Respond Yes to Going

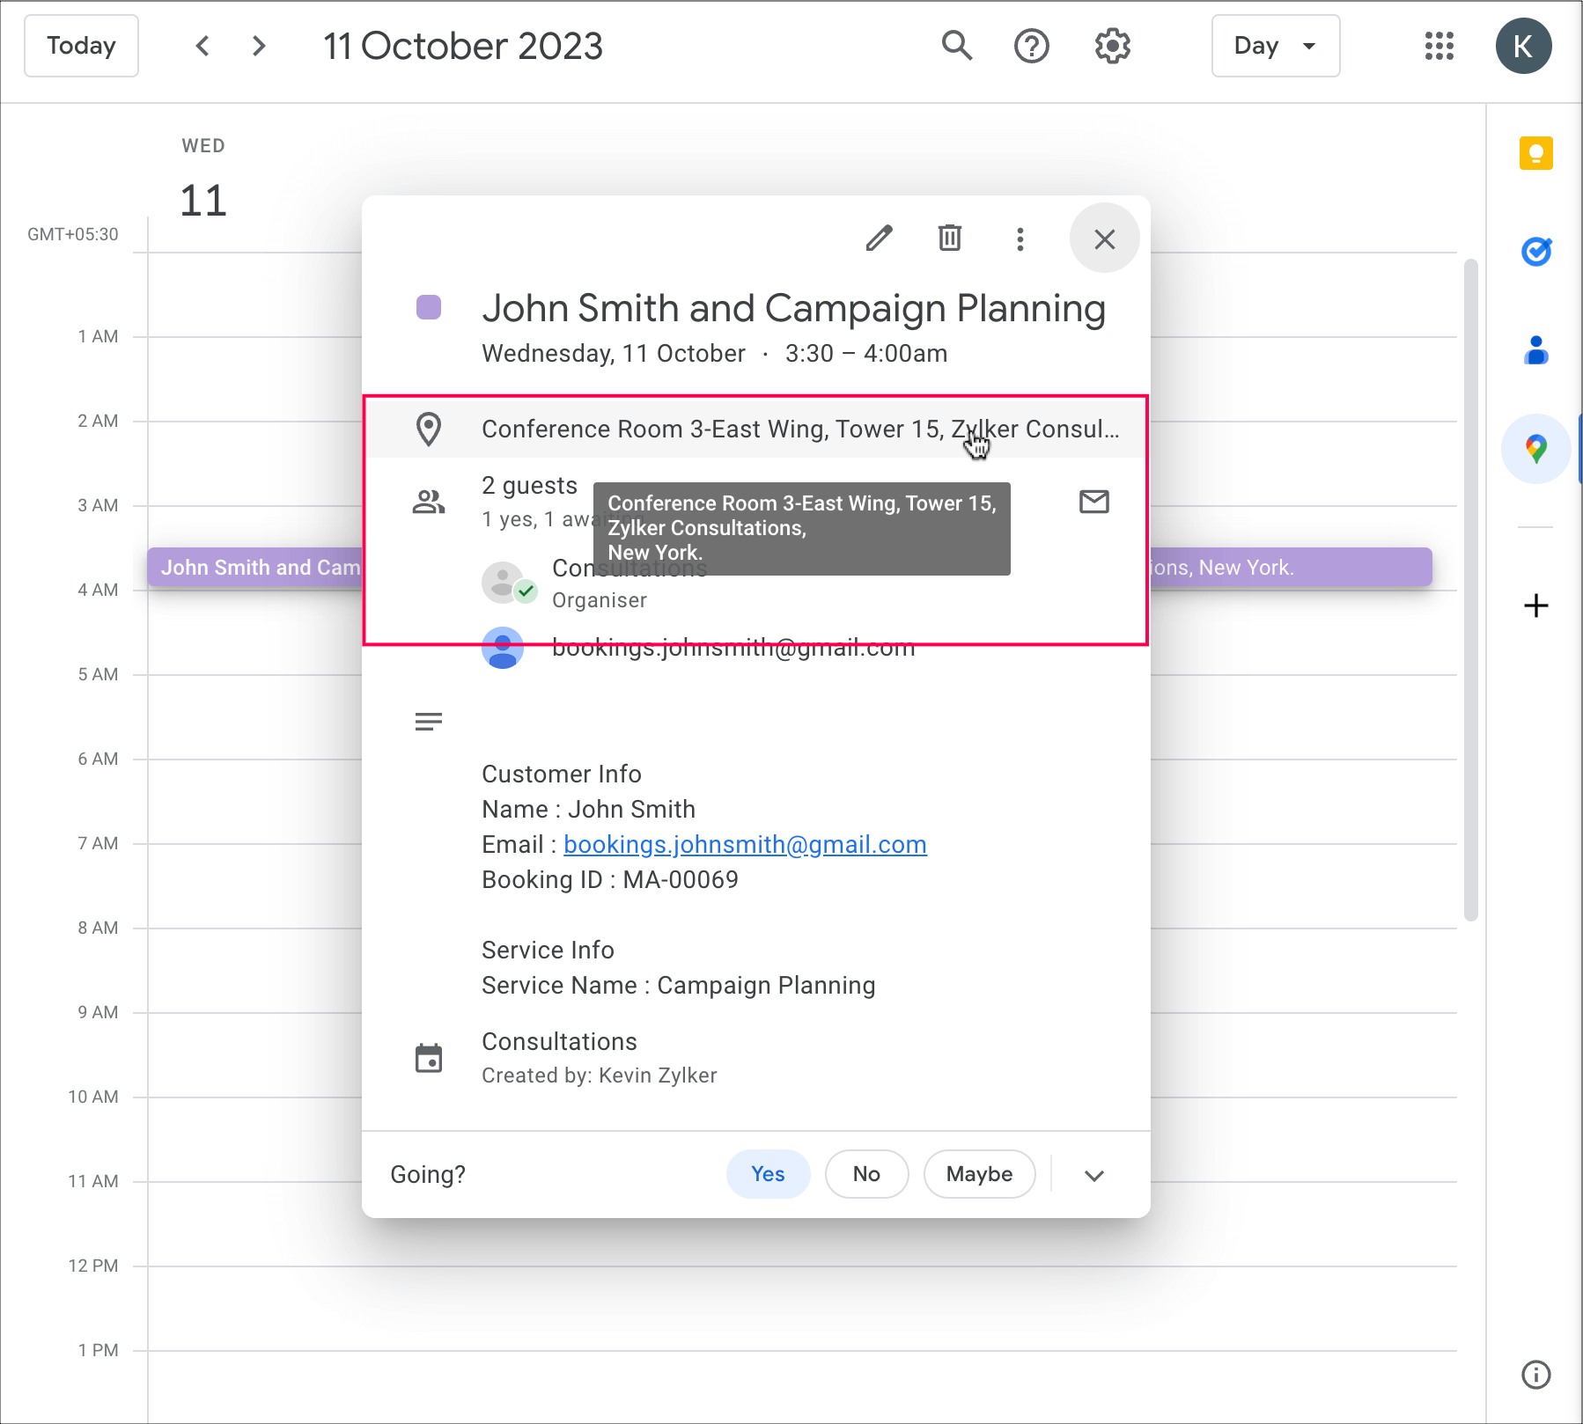768,1174
